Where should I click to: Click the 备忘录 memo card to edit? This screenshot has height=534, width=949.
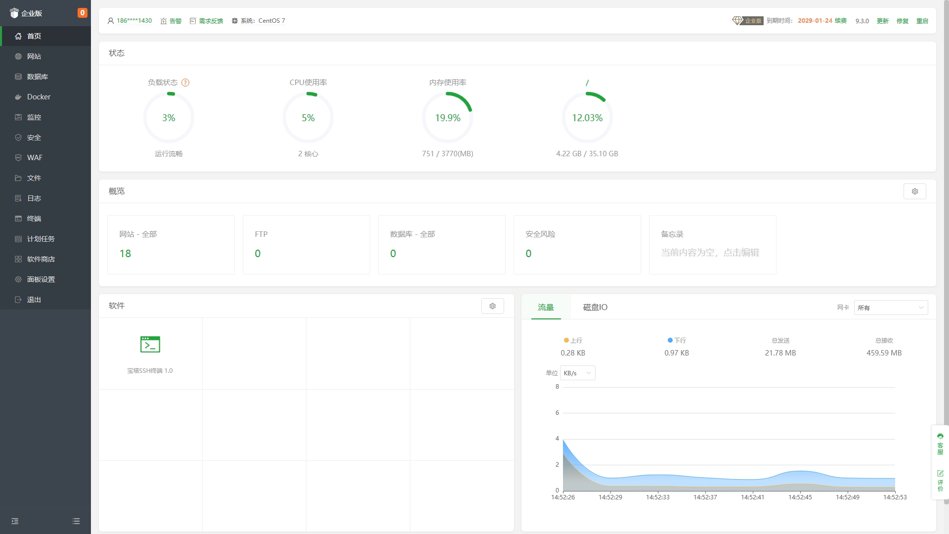(x=712, y=245)
